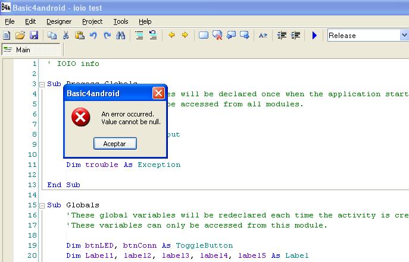The image size is (409, 262).
Task: Decrease indent of selected lines
Action: (282, 35)
